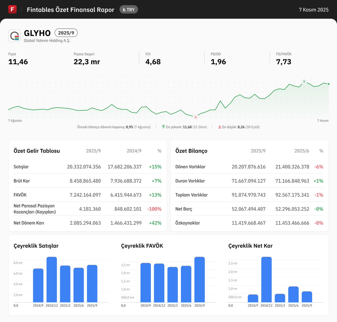The height and width of the screenshot is (322, 337).
Task: Open the 2025/9 period selector dropdown
Action: pyautogui.click(x=66, y=33)
